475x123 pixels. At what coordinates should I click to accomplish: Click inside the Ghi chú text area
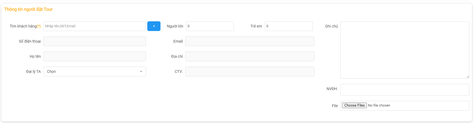pyautogui.click(x=405, y=50)
